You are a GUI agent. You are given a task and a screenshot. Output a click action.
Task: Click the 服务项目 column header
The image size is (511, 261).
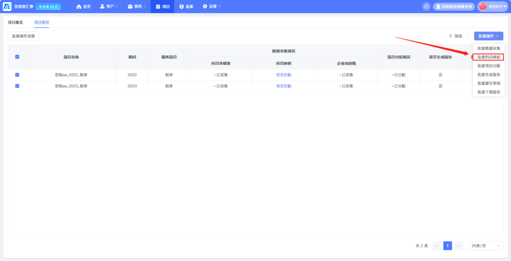pos(169,57)
